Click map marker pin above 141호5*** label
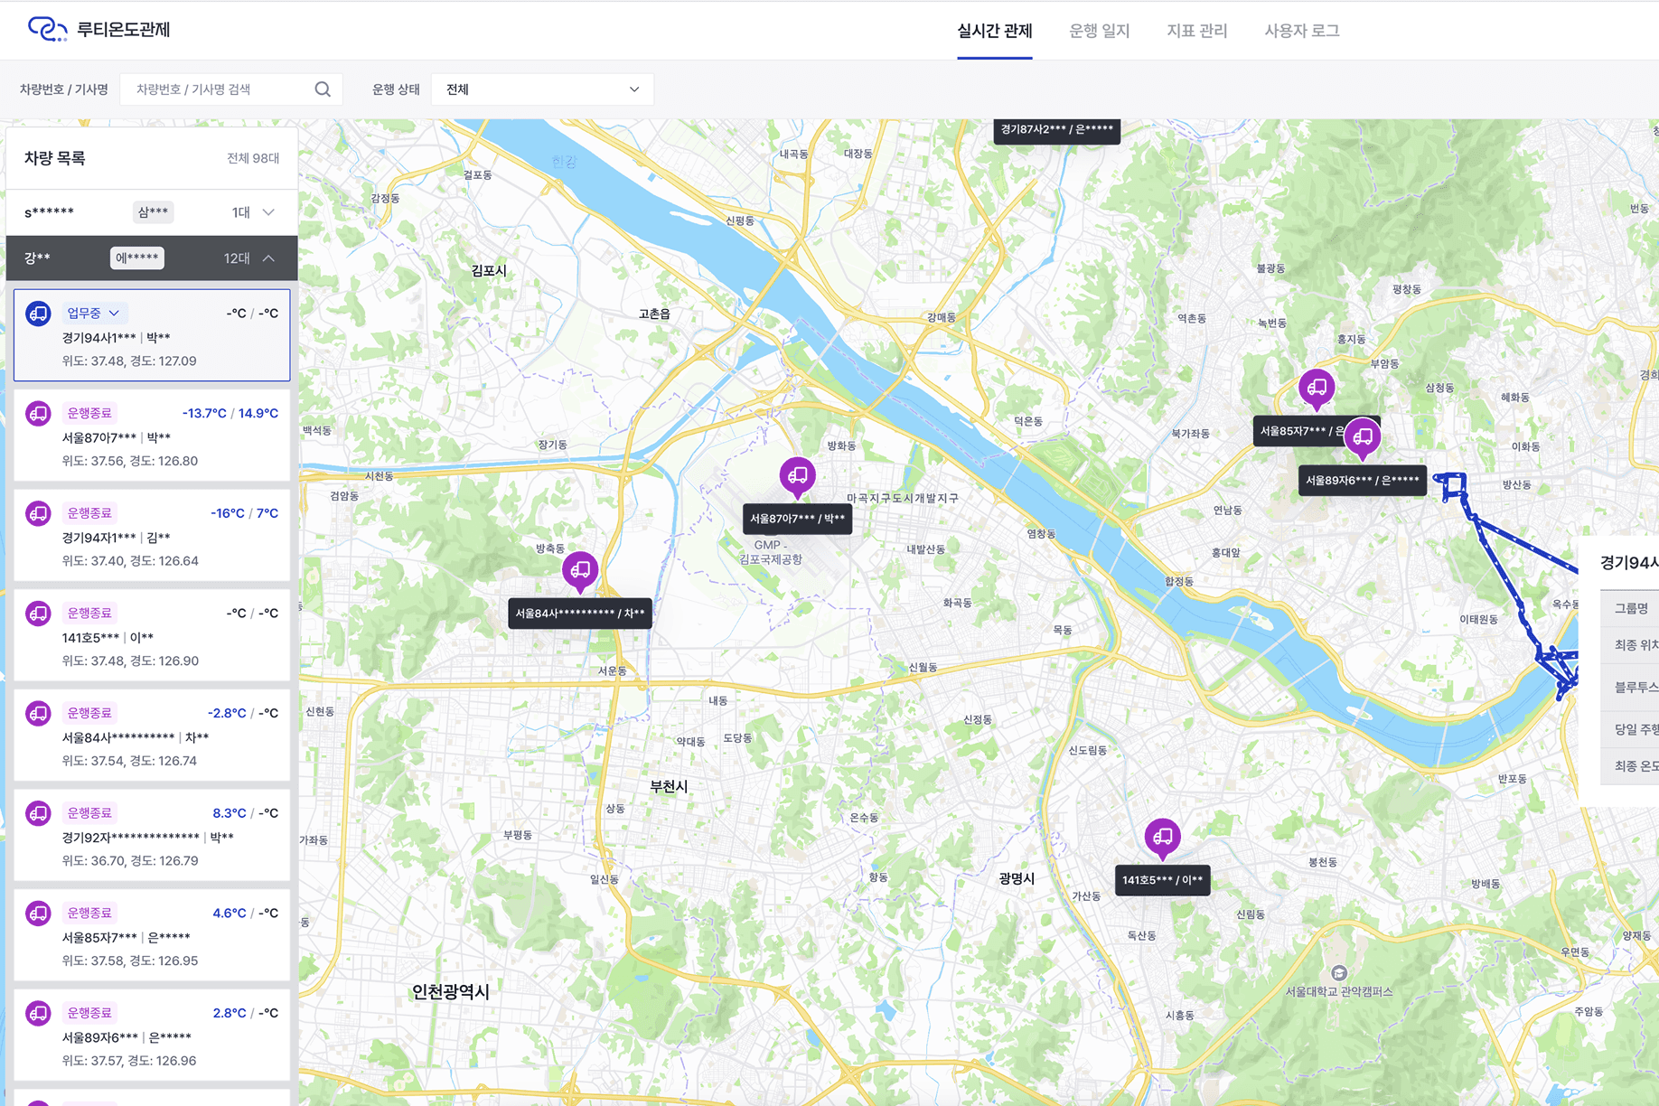The width and height of the screenshot is (1659, 1106). click(1162, 839)
